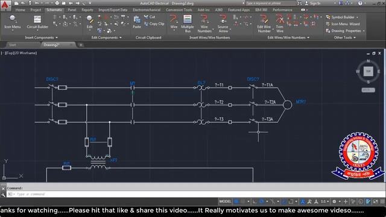Toggle hardware acceleration checkmark icon

pos(368,201)
